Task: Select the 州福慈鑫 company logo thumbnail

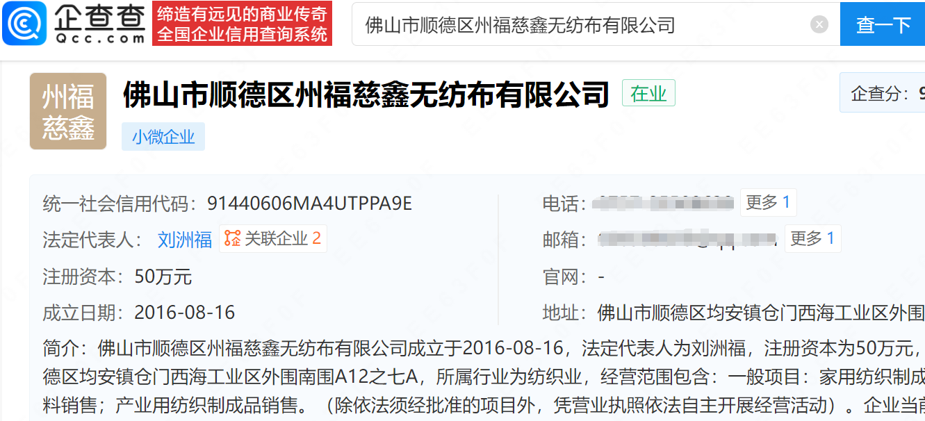Action: point(68,111)
